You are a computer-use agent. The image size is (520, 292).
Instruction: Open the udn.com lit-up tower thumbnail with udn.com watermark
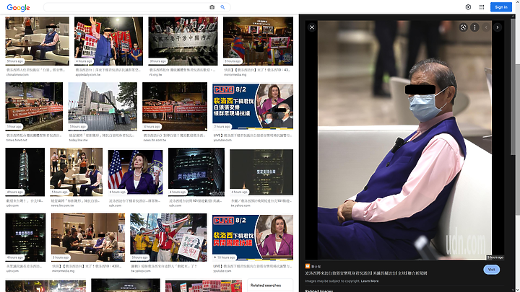[196, 172]
